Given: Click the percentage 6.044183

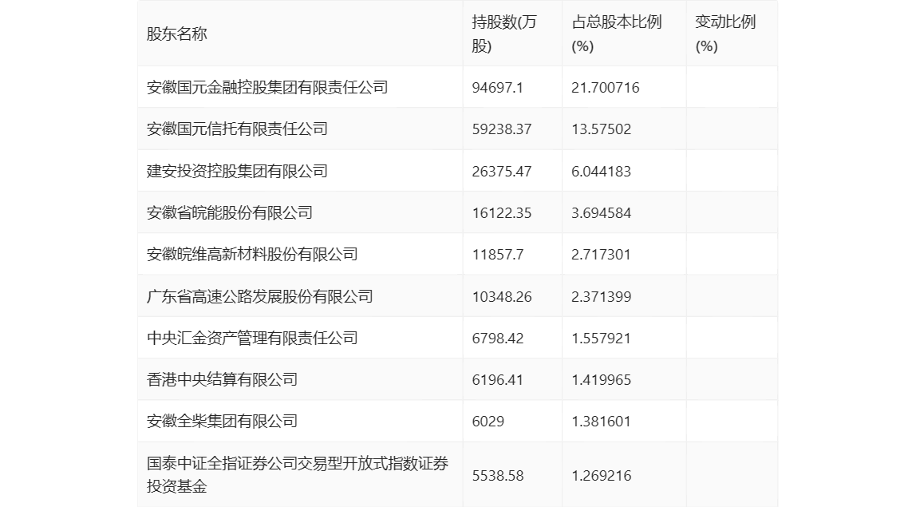Looking at the screenshot, I should pos(601,172).
